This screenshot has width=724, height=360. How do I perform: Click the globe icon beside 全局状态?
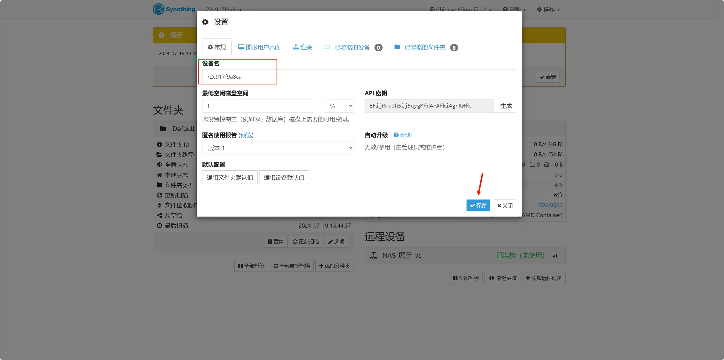159,165
